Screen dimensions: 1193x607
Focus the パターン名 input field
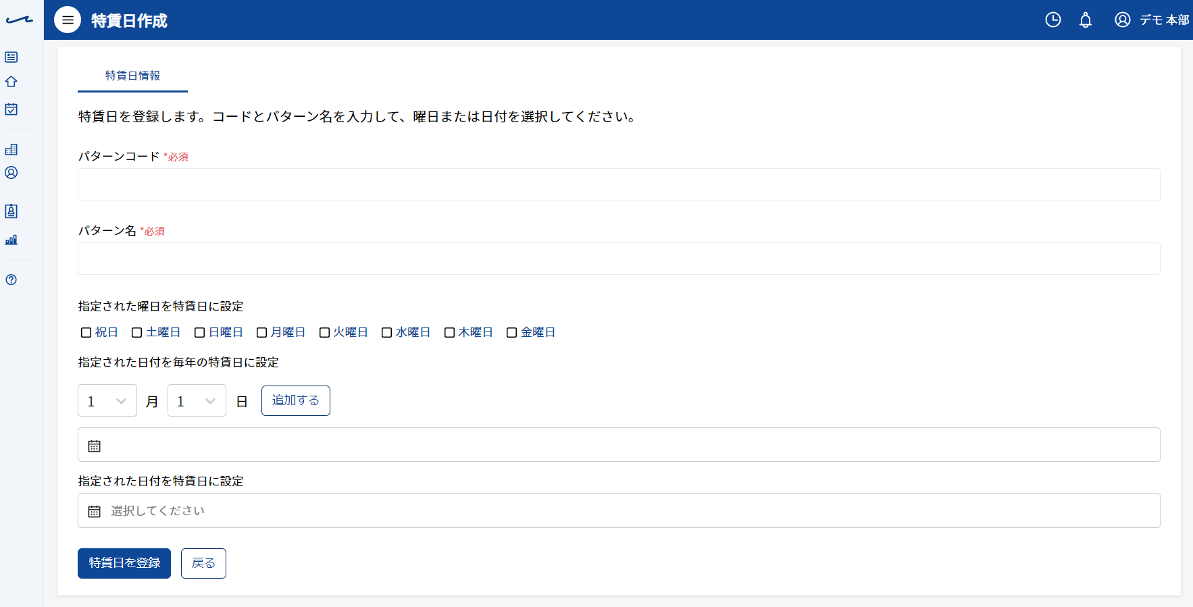tap(619, 259)
